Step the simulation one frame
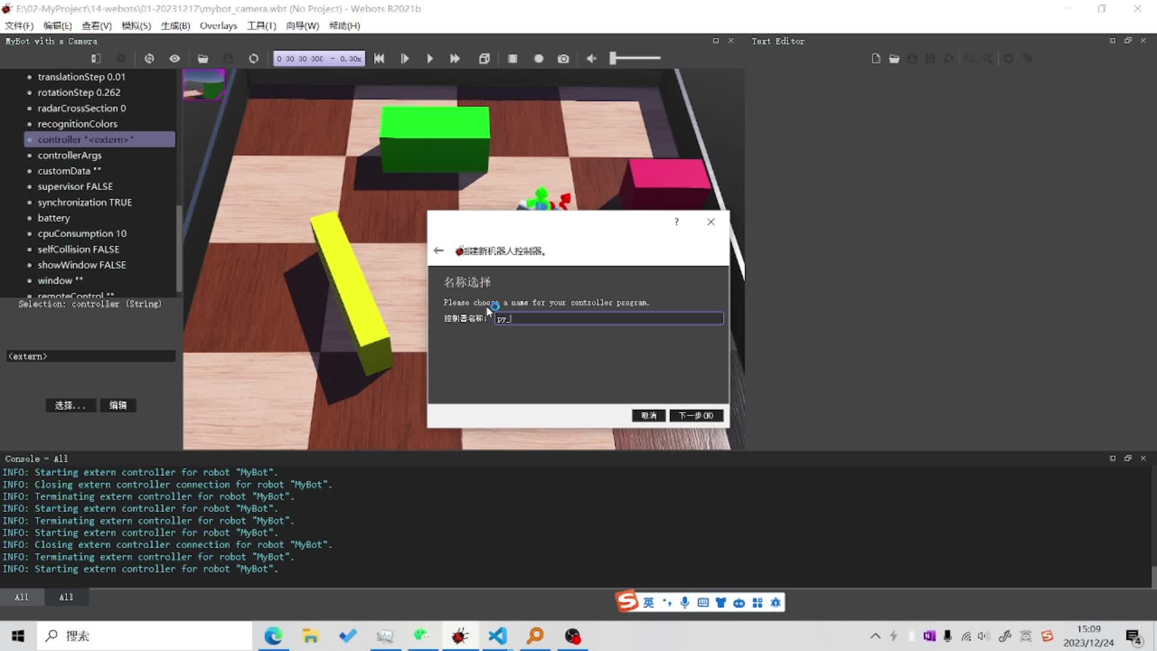The height and width of the screenshot is (651, 1157). pyautogui.click(x=404, y=58)
